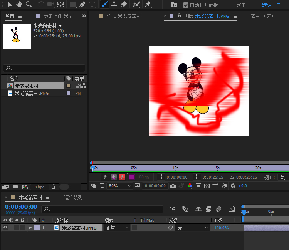Select the Type text tool
Viewport: 289px width, 250px height.
(x=92, y=4)
